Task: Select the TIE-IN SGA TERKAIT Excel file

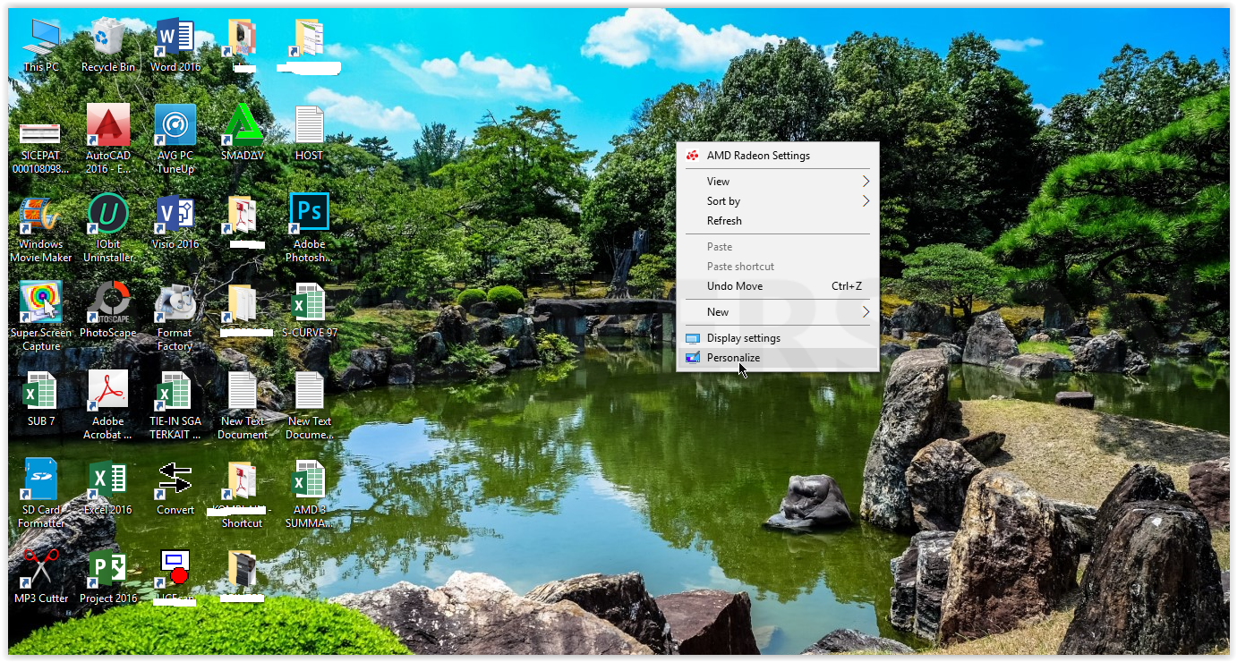Action: [175, 404]
